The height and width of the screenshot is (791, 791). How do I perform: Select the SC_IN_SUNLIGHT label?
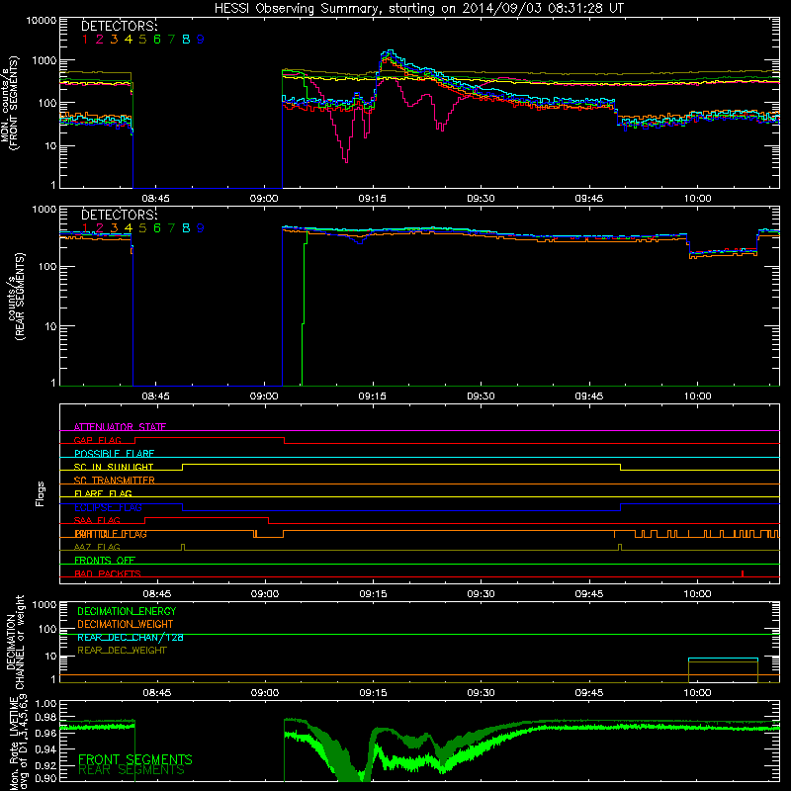(x=114, y=467)
